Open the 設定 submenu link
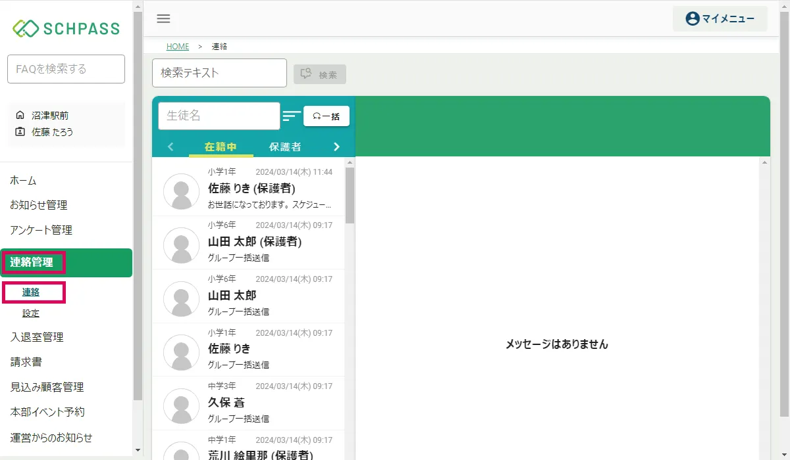Image resolution: width=790 pixels, height=460 pixels. pyautogui.click(x=31, y=313)
